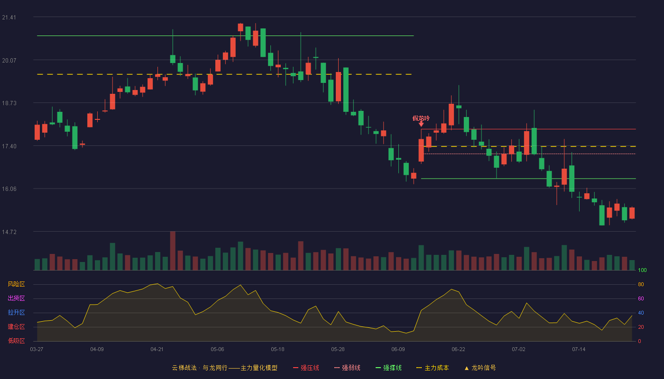Screen dimensions: 664x379
Task: Click the 17.40 price axis label
Action: tap(9, 146)
